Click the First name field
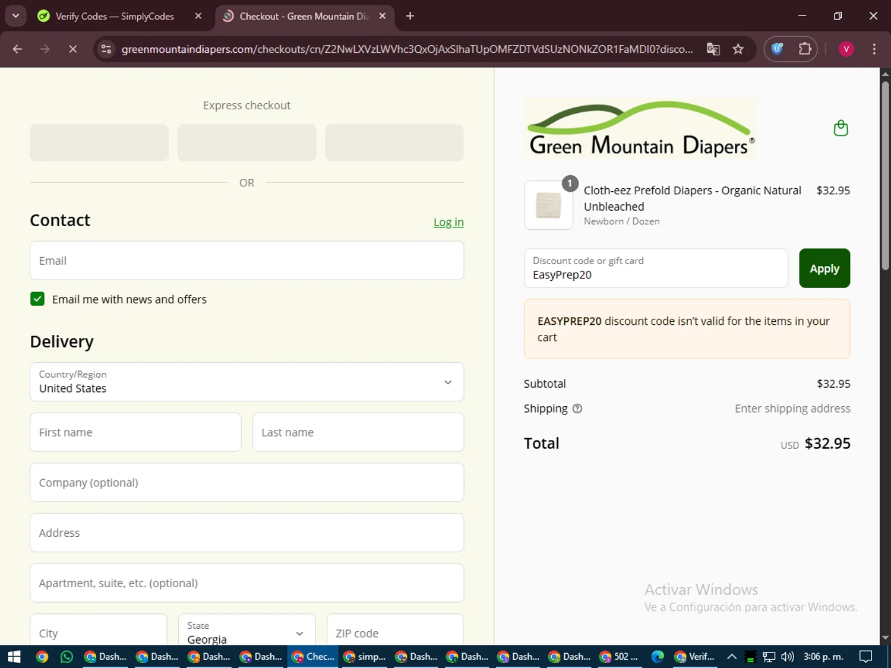891x668 pixels. click(135, 432)
